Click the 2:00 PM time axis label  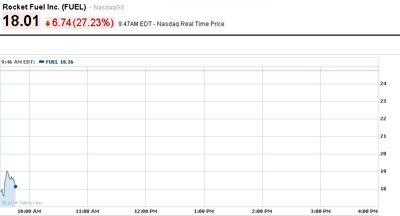261,212
